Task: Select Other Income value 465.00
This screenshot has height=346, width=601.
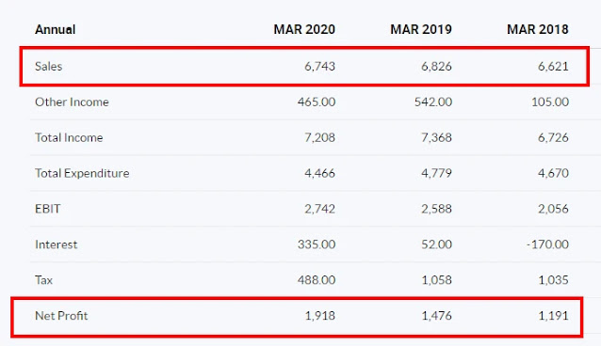Action: pos(317,102)
